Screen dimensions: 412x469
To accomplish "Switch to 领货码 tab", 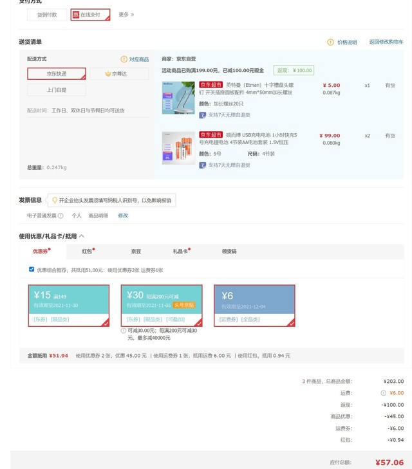I will 229,252.
